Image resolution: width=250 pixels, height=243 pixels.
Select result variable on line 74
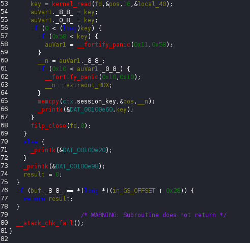point(34,175)
